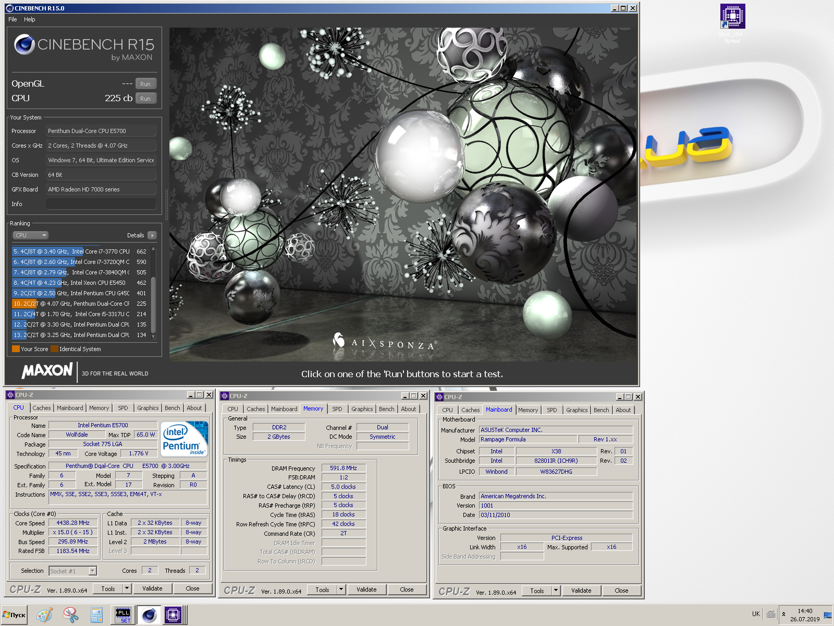This screenshot has height=626, width=834.
Task: Select Mainboard tab in the CPU-Z Memory window
Action: (x=284, y=409)
